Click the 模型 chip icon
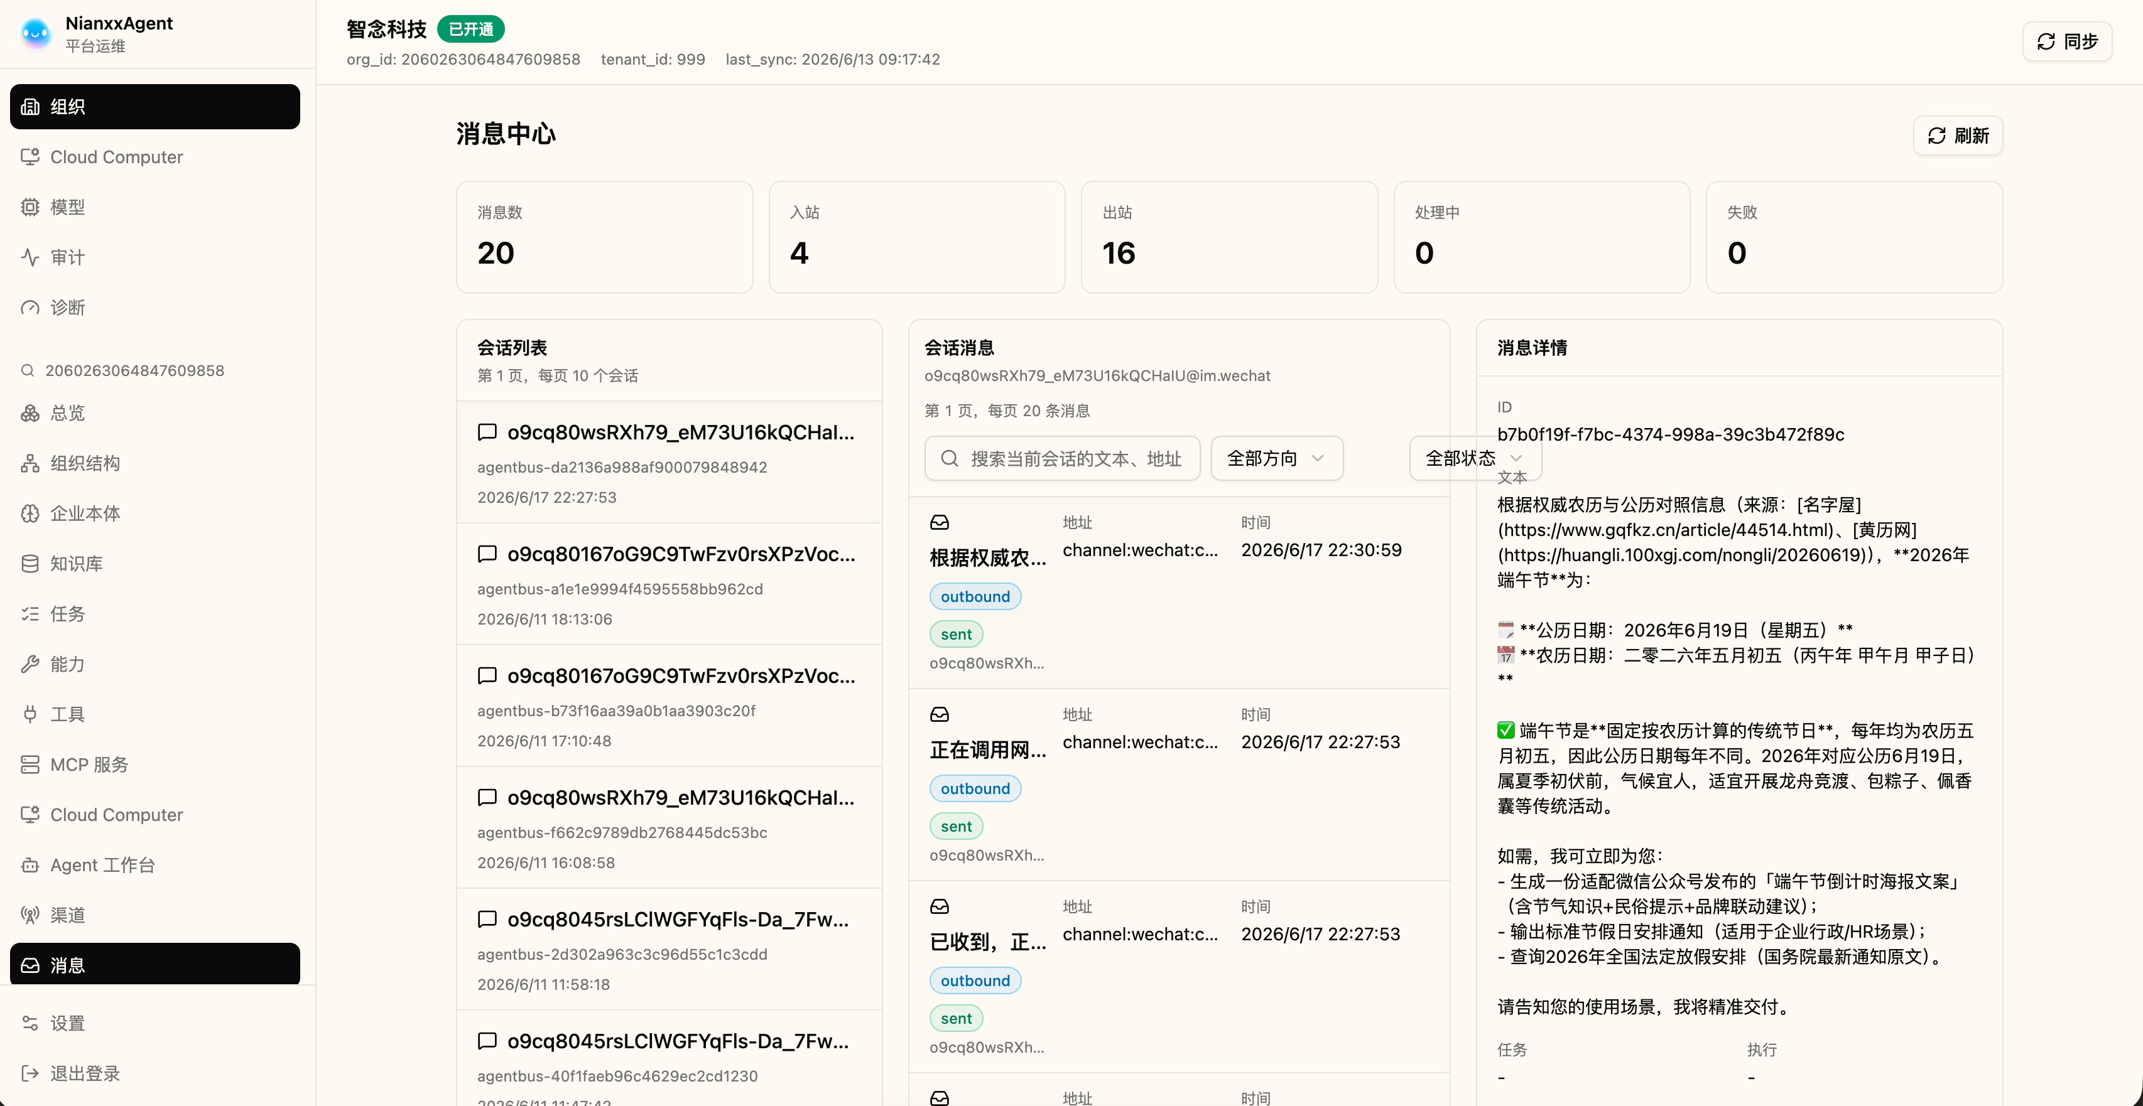 (30, 207)
